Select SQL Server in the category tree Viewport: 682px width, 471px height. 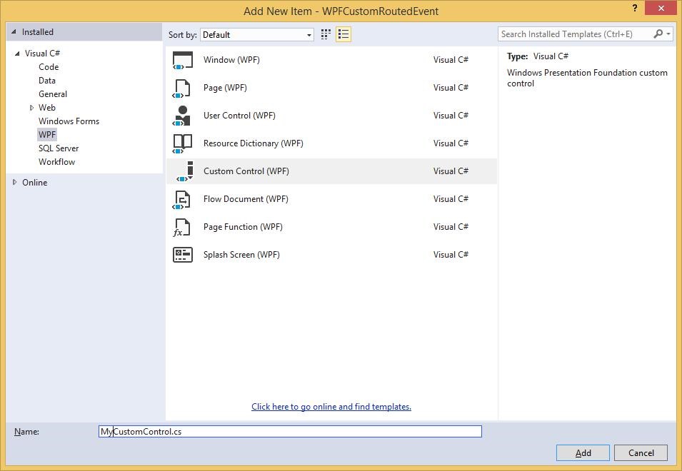coord(59,148)
